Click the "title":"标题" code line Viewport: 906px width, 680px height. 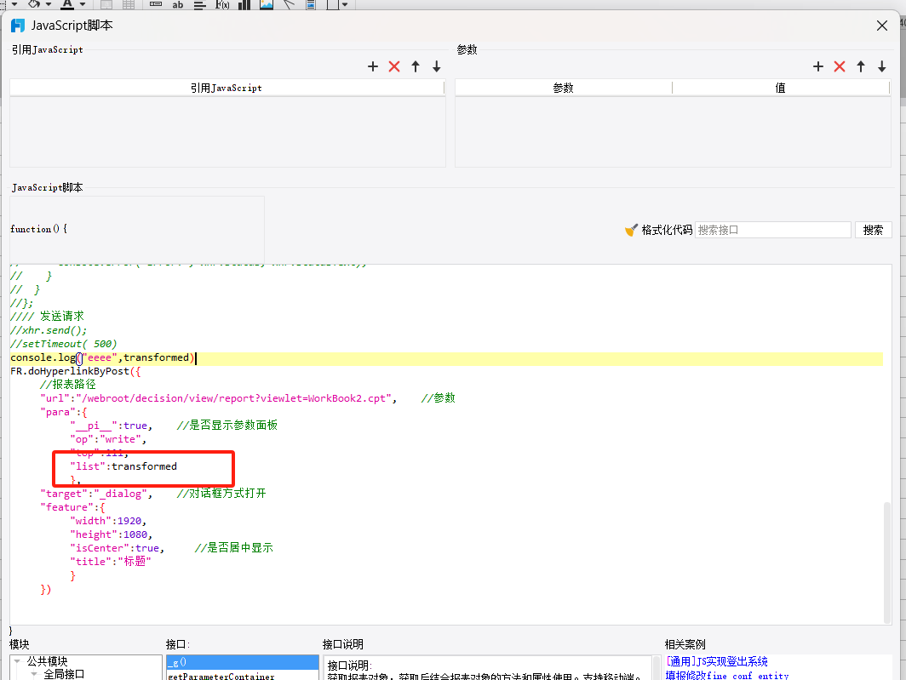pyautogui.click(x=111, y=562)
